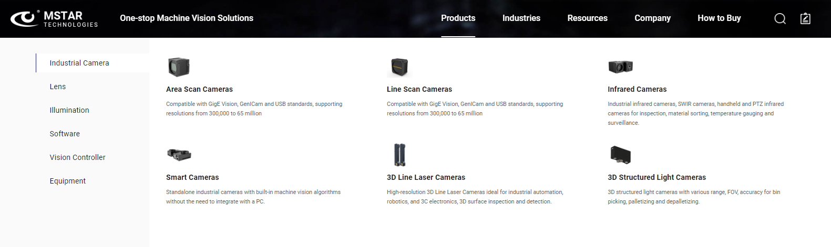Click the 3D Line Laser Cameras image
The image size is (831, 247).
pyautogui.click(x=400, y=155)
